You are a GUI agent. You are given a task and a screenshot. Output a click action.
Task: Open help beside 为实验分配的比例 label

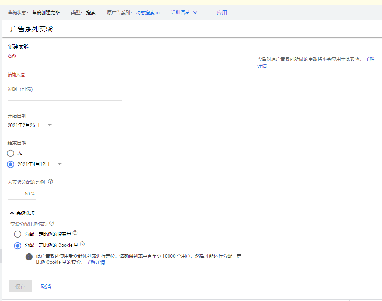pyautogui.click(x=50, y=181)
